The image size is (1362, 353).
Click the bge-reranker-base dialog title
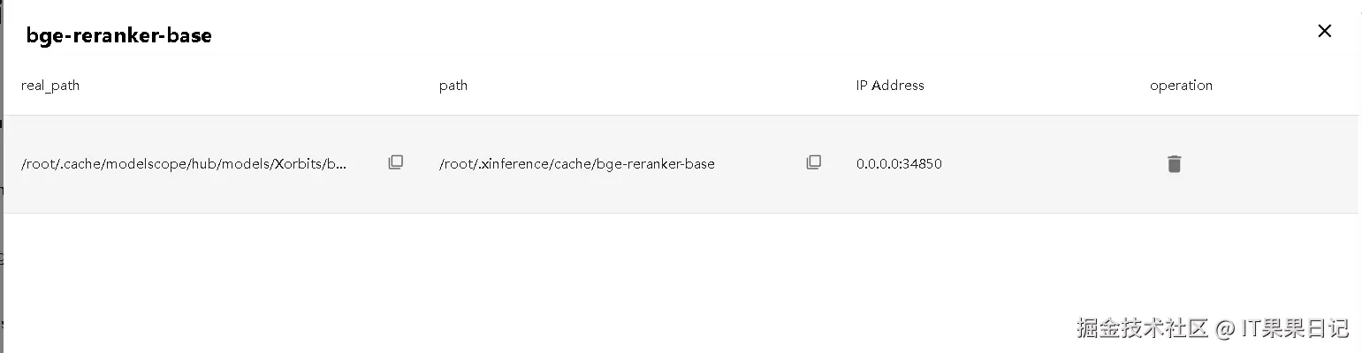[x=119, y=36]
